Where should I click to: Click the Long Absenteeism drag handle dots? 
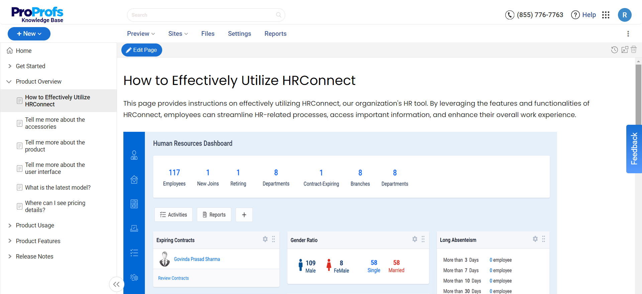[544, 239]
